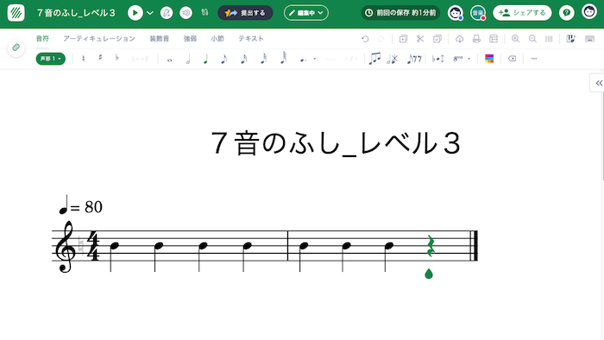Expand the dotted note options arrow

[x=315, y=59]
